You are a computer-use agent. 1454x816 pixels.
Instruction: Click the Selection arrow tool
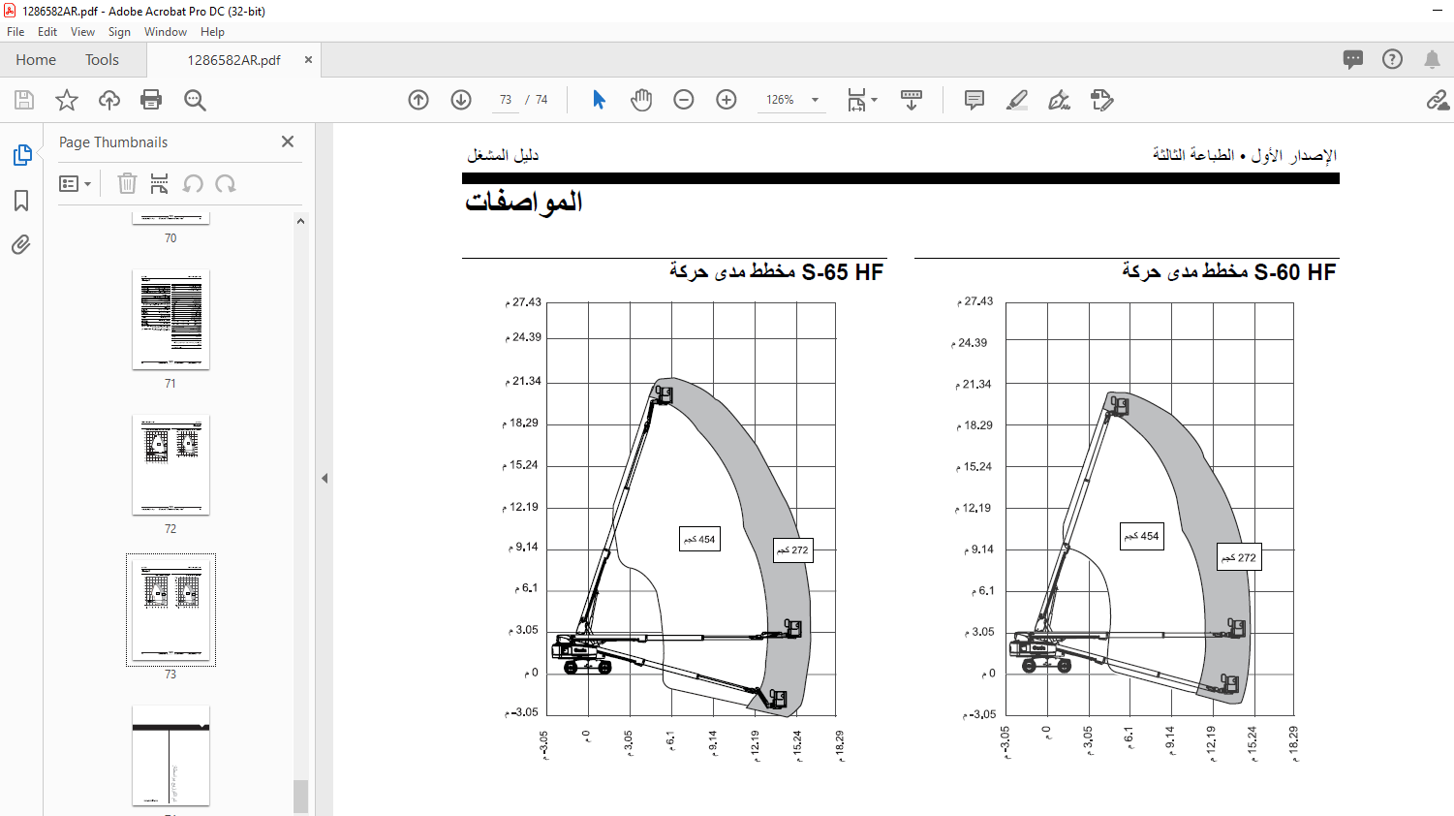pos(599,100)
